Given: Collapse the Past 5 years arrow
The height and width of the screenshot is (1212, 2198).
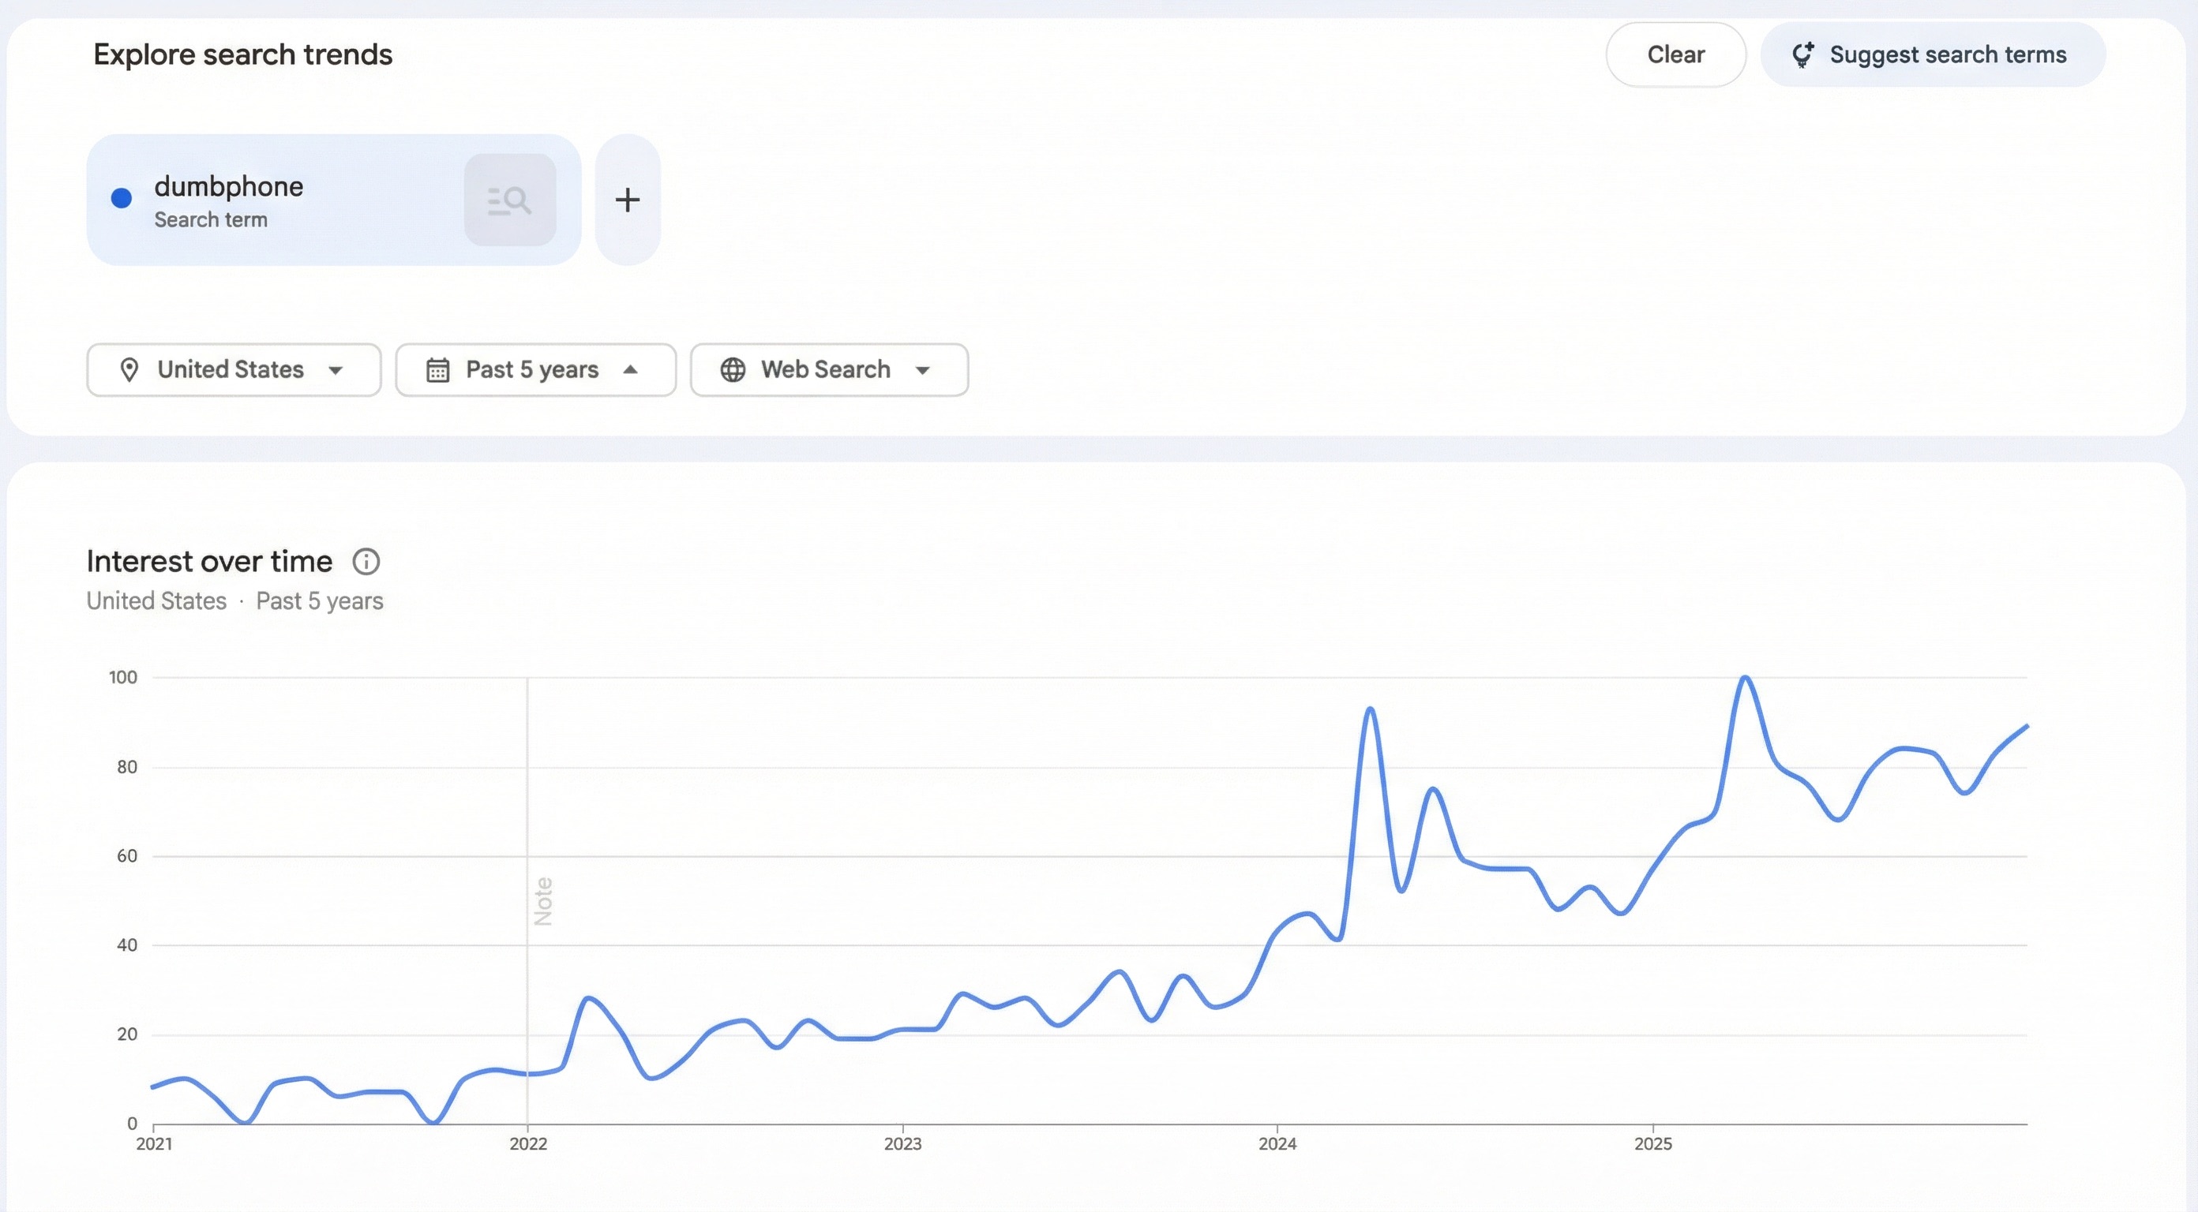Looking at the screenshot, I should [x=631, y=370].
